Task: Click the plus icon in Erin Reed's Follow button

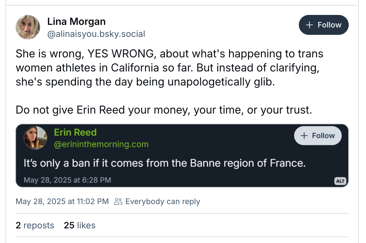Action: pos(304,136)
